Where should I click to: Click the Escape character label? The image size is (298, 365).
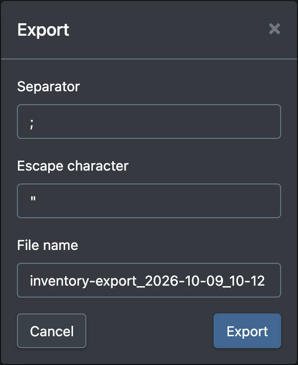(73, 166)
